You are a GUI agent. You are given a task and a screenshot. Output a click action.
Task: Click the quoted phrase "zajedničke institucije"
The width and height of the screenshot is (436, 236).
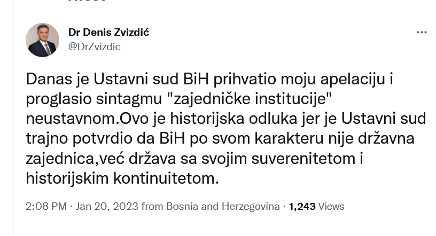click(251, 99)
